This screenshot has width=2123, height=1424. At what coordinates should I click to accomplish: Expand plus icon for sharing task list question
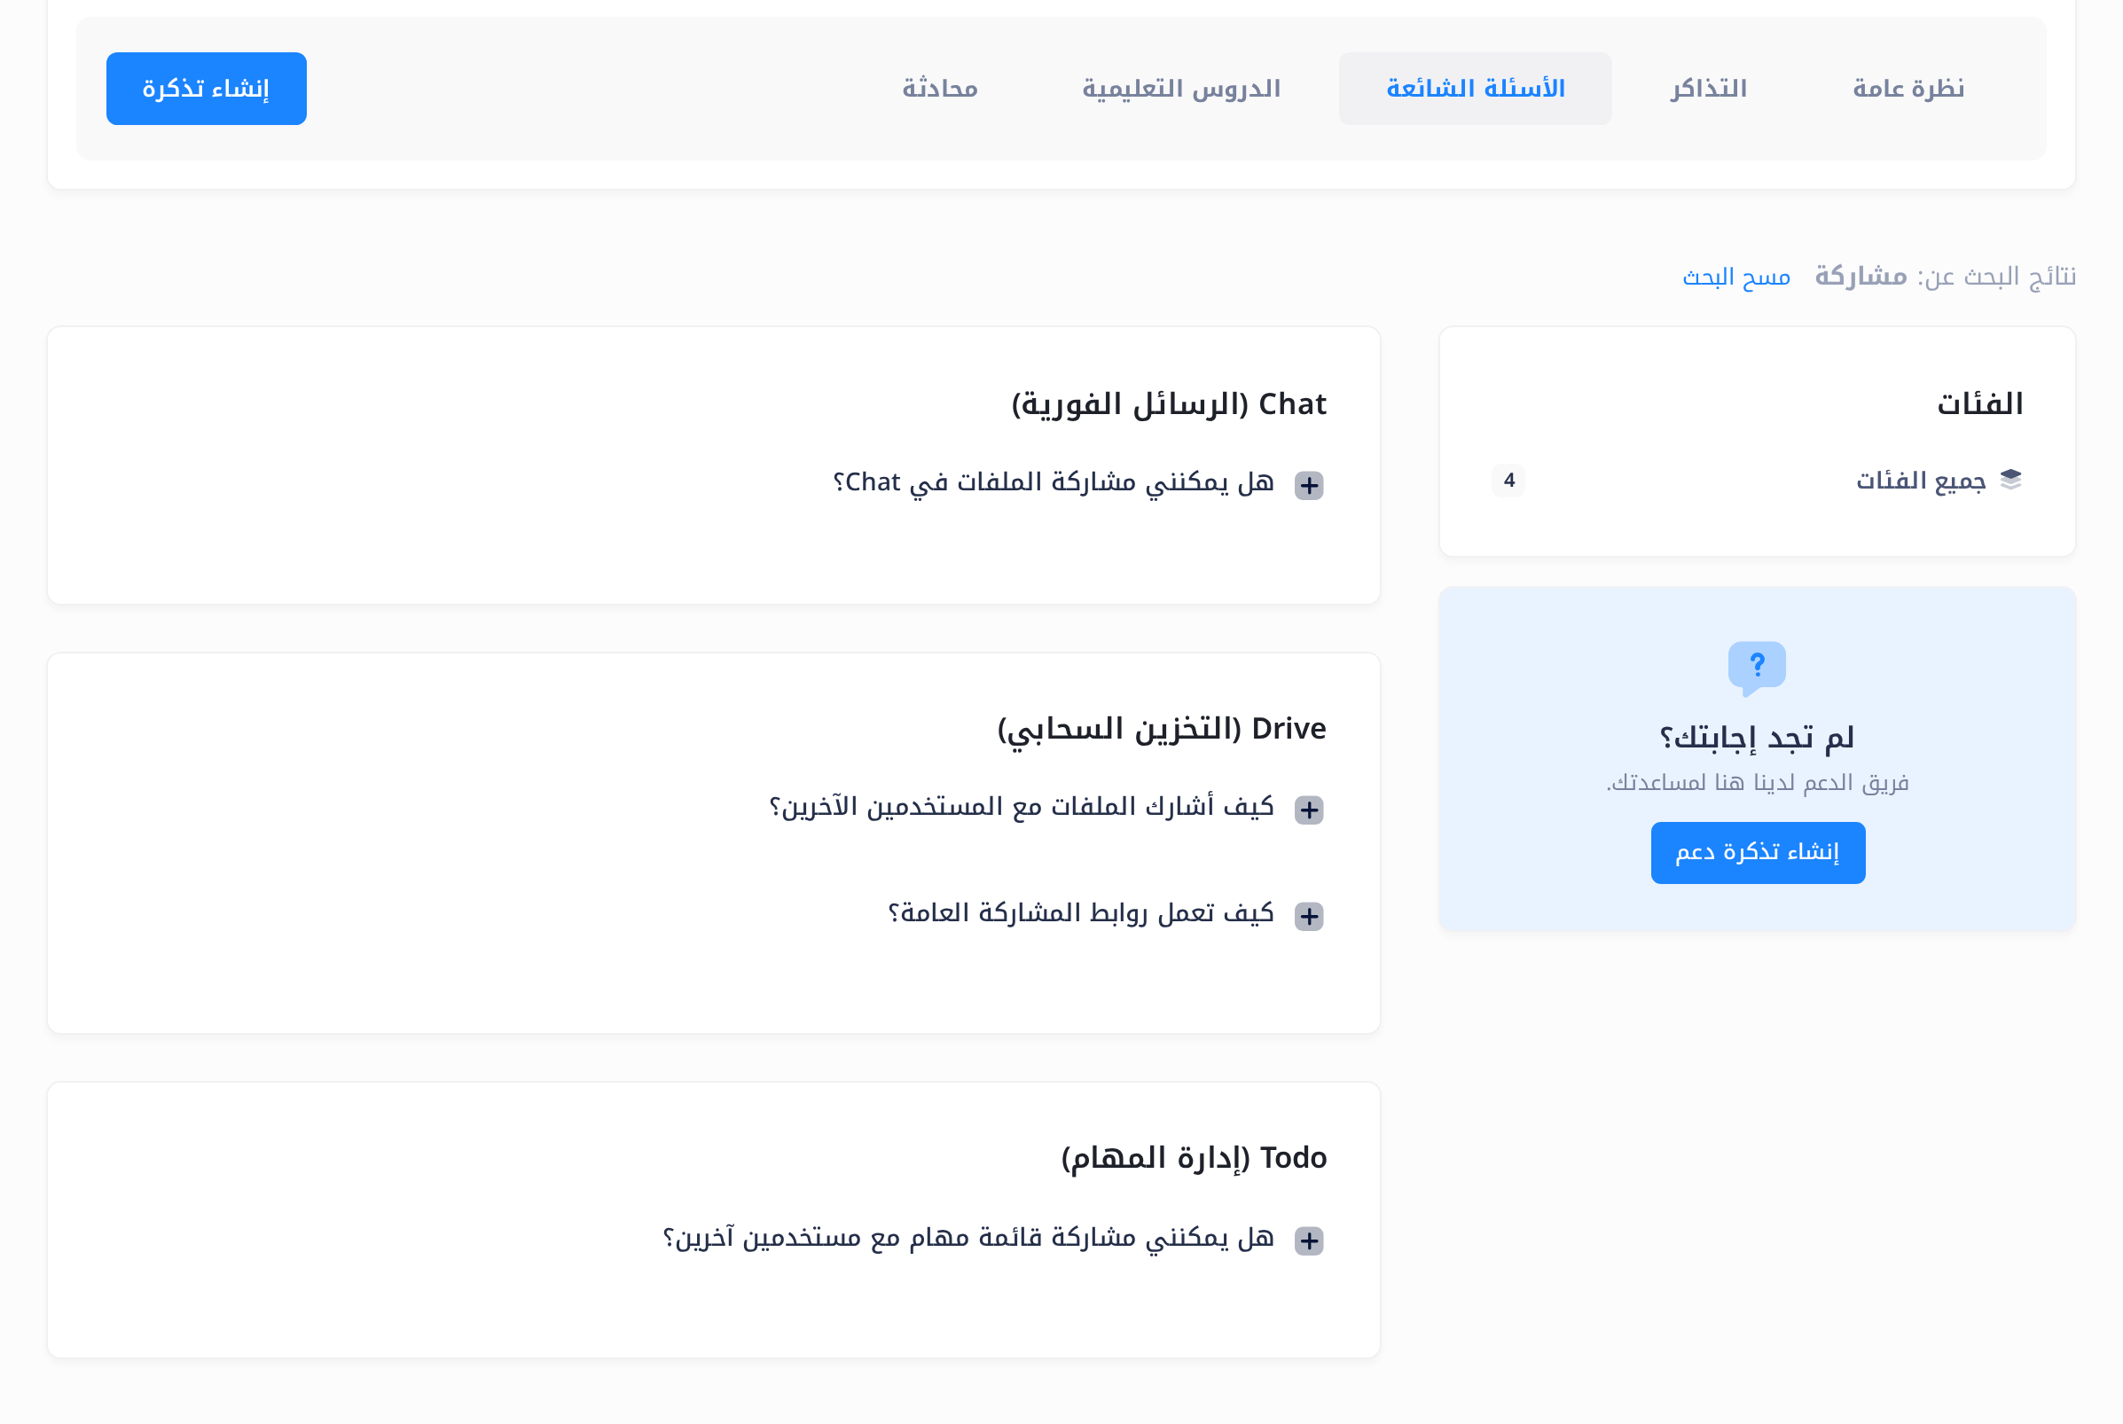pos(1309,1240)
